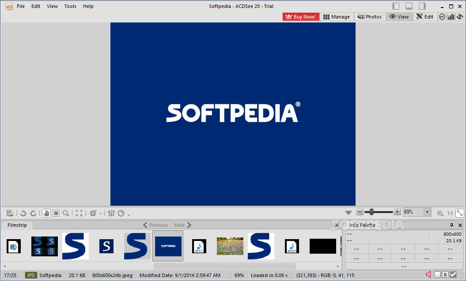
Task: Rotate the image left
Action: 23,213
